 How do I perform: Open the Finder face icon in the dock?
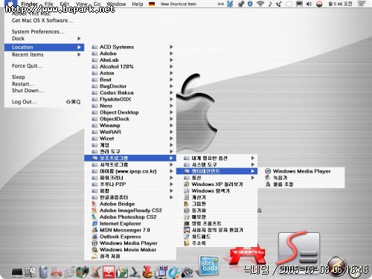(31, 272)
